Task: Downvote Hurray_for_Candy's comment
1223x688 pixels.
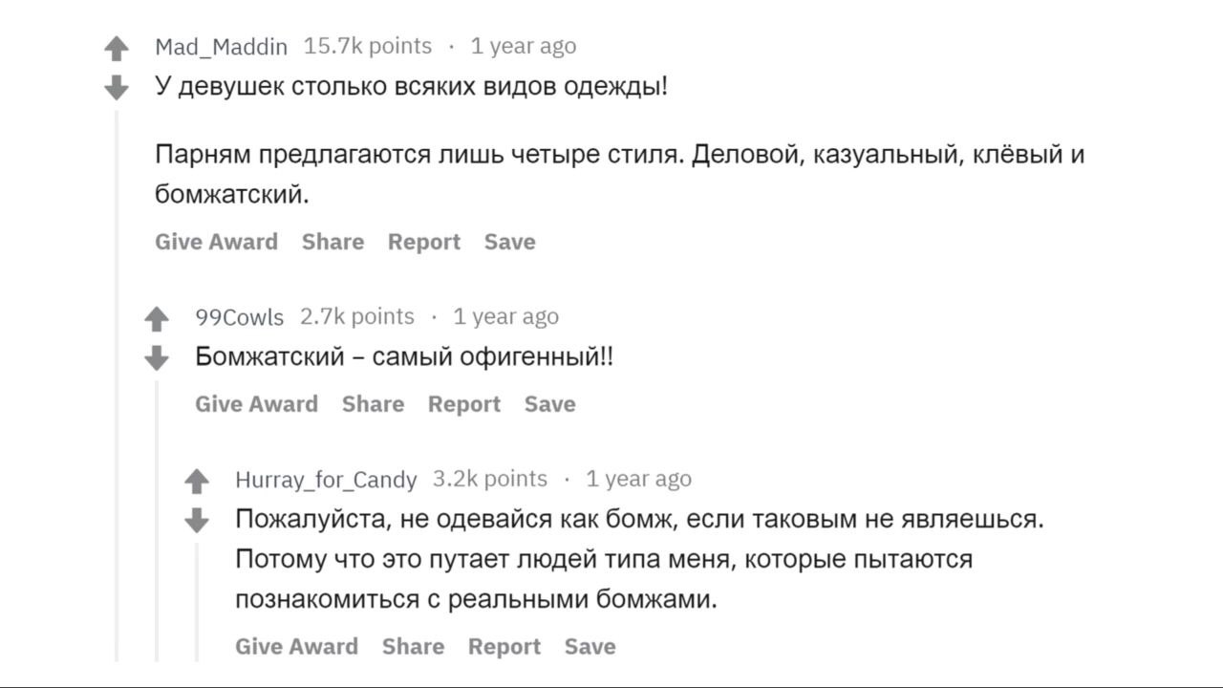Action: (197, 521)
